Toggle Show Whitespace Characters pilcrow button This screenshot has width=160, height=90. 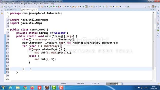click(x=97, y=7)
